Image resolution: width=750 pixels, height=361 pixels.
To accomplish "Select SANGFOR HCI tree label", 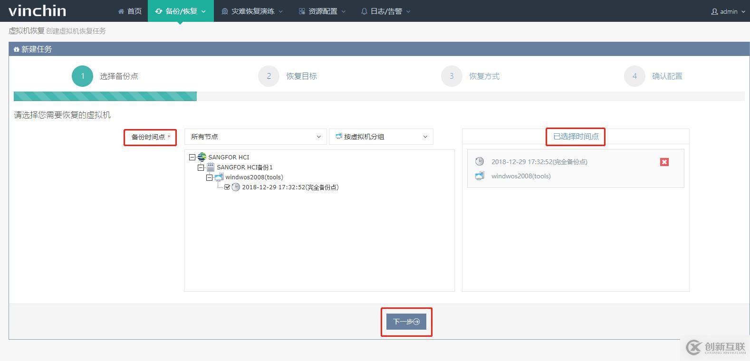I will click(229, 157).
